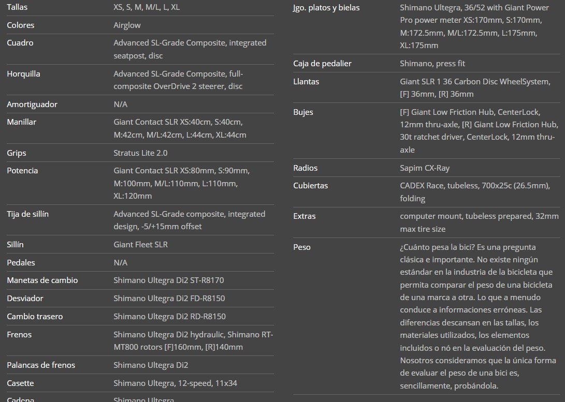The width and height of the screenshot is (565, 402).
Task: Click the 'Jgo. platos y bielas' label
Action: [x=326, y=8]
